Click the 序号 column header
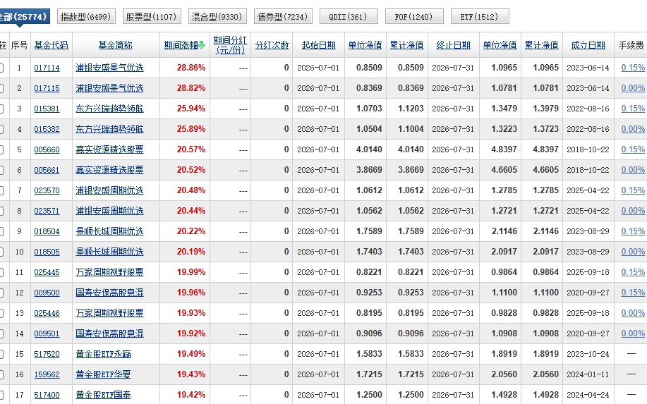Image resolution: width=647 pixels, height=404 pixels. pyautogui.click(x=19, y=45)
